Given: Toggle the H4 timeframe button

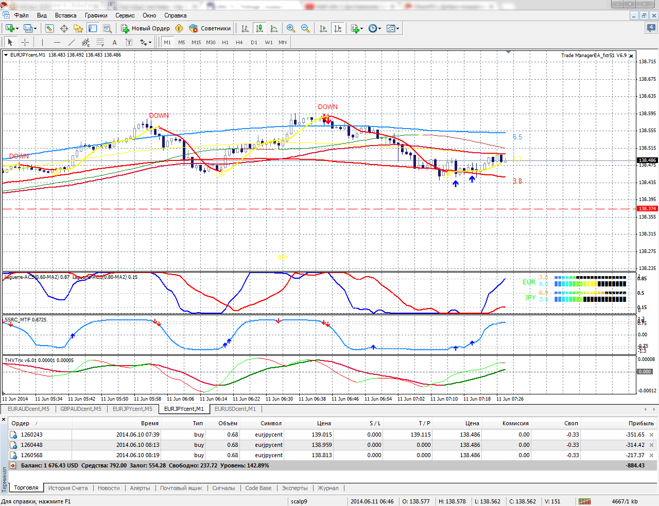Looking at the screenshot, I should (239, 42).
